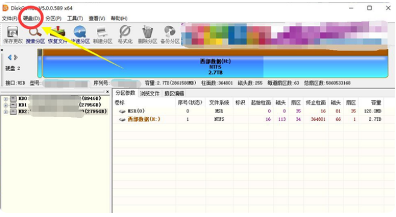The image size is (396, 217).
Task: Expand the HD0 tree node
Action: pyautogui.click(x=5, y=99)
